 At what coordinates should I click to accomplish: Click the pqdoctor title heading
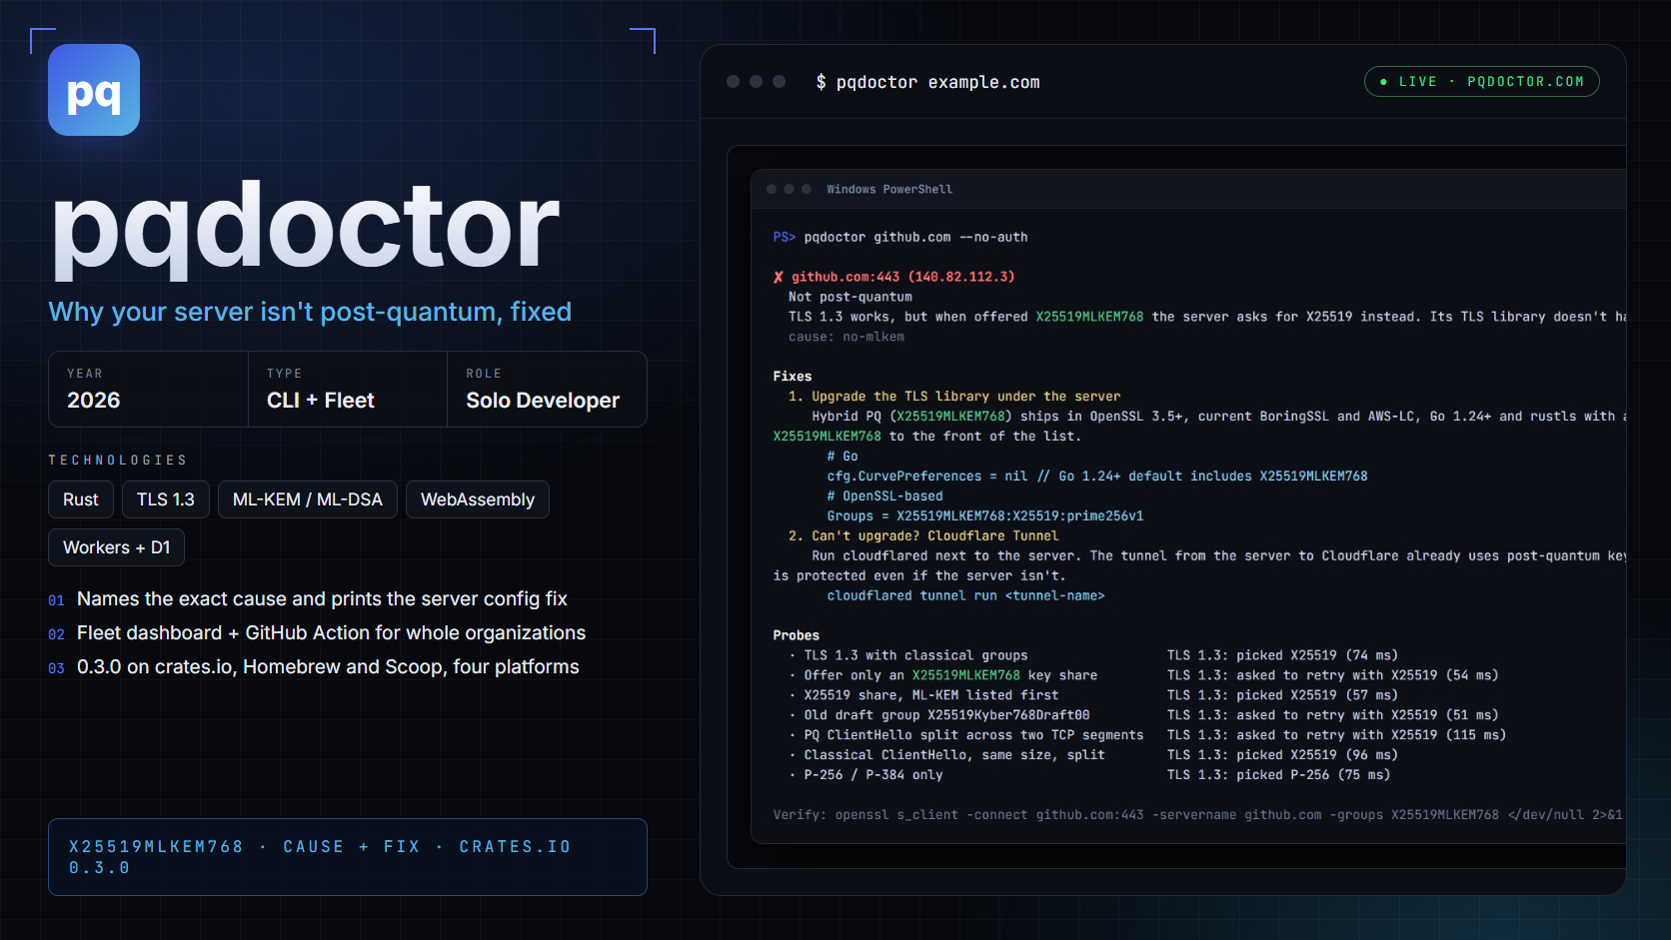[x=306, y=228]
